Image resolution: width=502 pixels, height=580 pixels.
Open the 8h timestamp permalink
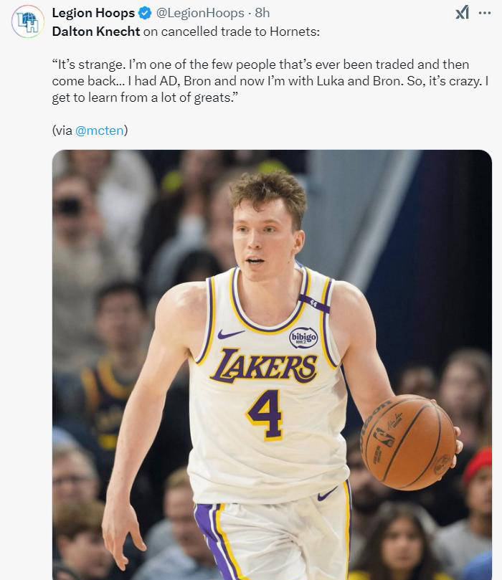pos(262,13)
